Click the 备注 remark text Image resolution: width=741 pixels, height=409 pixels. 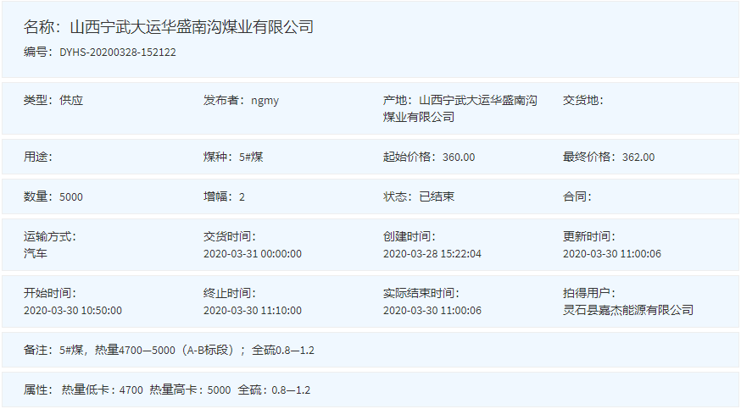pyautogui.click(x=187, y=350)
